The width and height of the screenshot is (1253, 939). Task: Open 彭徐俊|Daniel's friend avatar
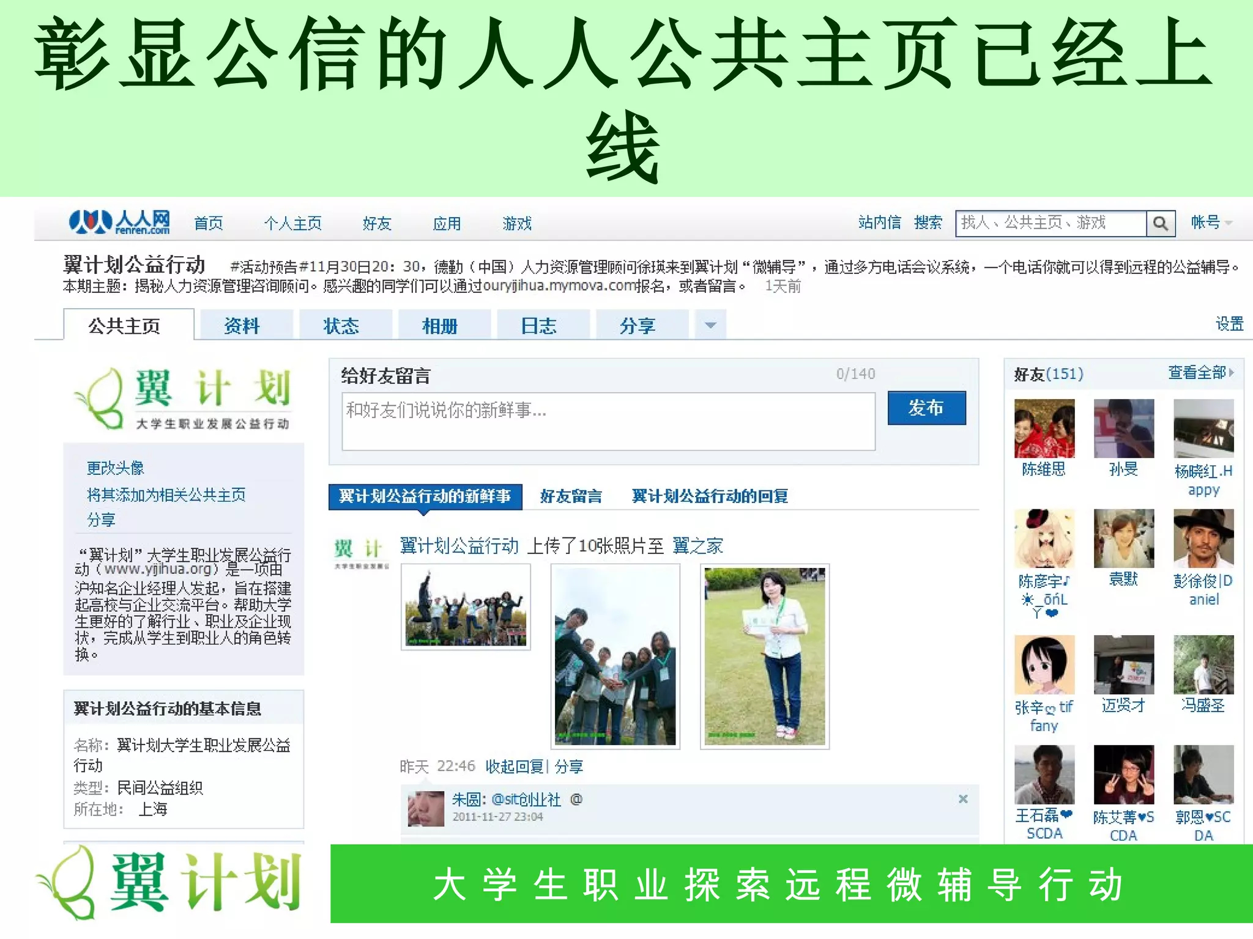pyautogui.click(x=1204, y=539)
